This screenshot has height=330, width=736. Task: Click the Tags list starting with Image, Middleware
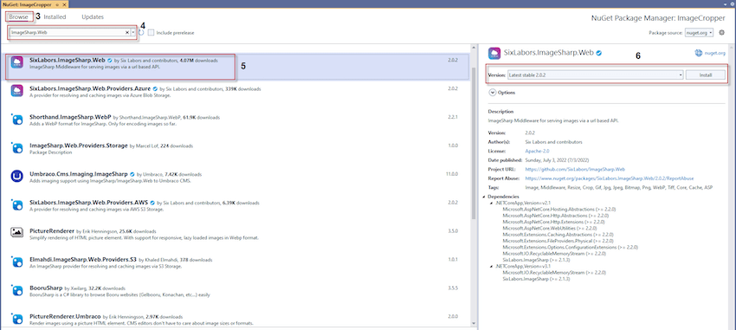[619, 187]
